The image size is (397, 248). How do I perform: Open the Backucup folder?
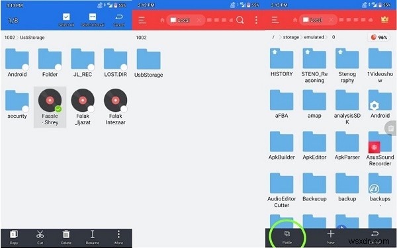click(x=314, y=187)
